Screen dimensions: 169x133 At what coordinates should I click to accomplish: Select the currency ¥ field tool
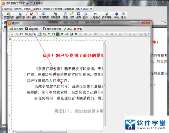click(x=49, y=34)
